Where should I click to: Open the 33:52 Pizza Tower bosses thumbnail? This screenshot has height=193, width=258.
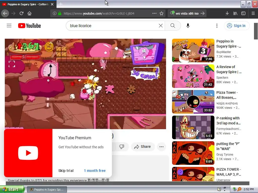point(193,102)
